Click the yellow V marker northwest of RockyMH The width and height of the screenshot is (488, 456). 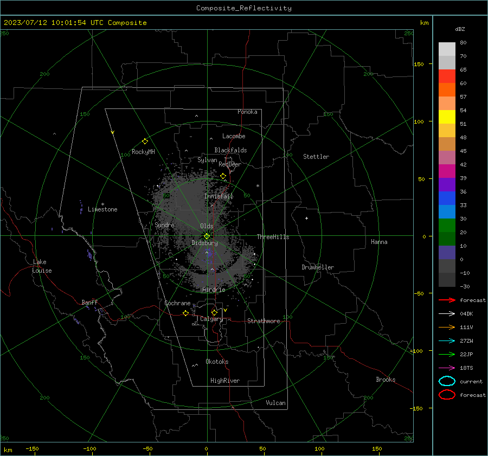(113, 132)
